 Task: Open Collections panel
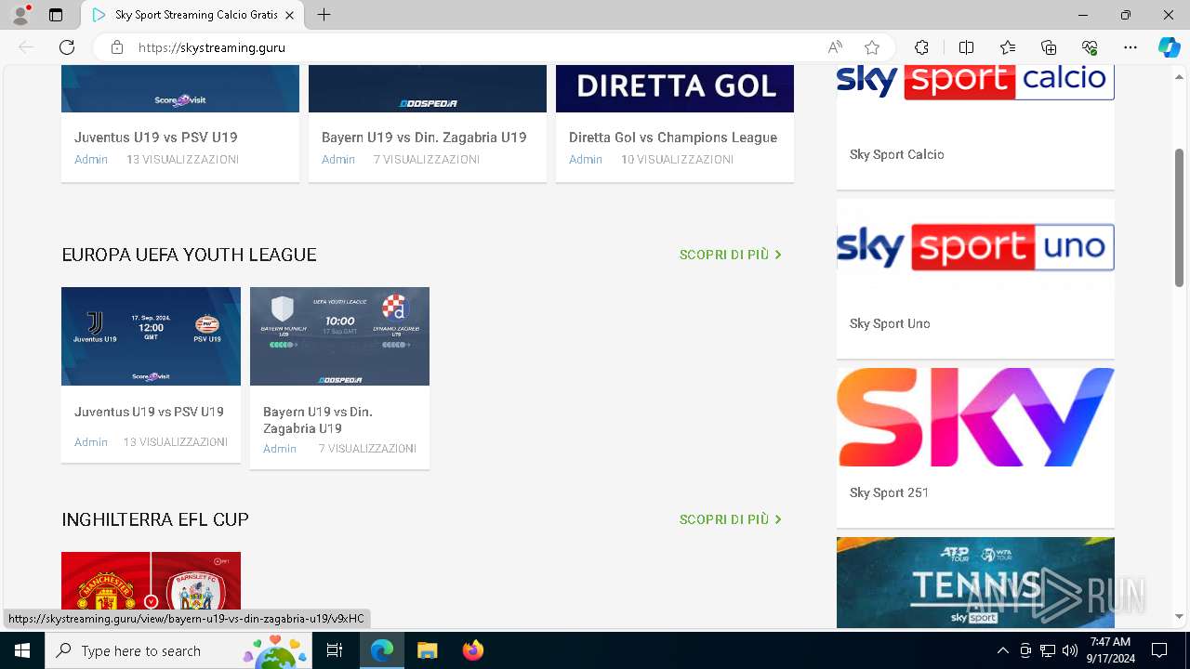point(1049,47)
